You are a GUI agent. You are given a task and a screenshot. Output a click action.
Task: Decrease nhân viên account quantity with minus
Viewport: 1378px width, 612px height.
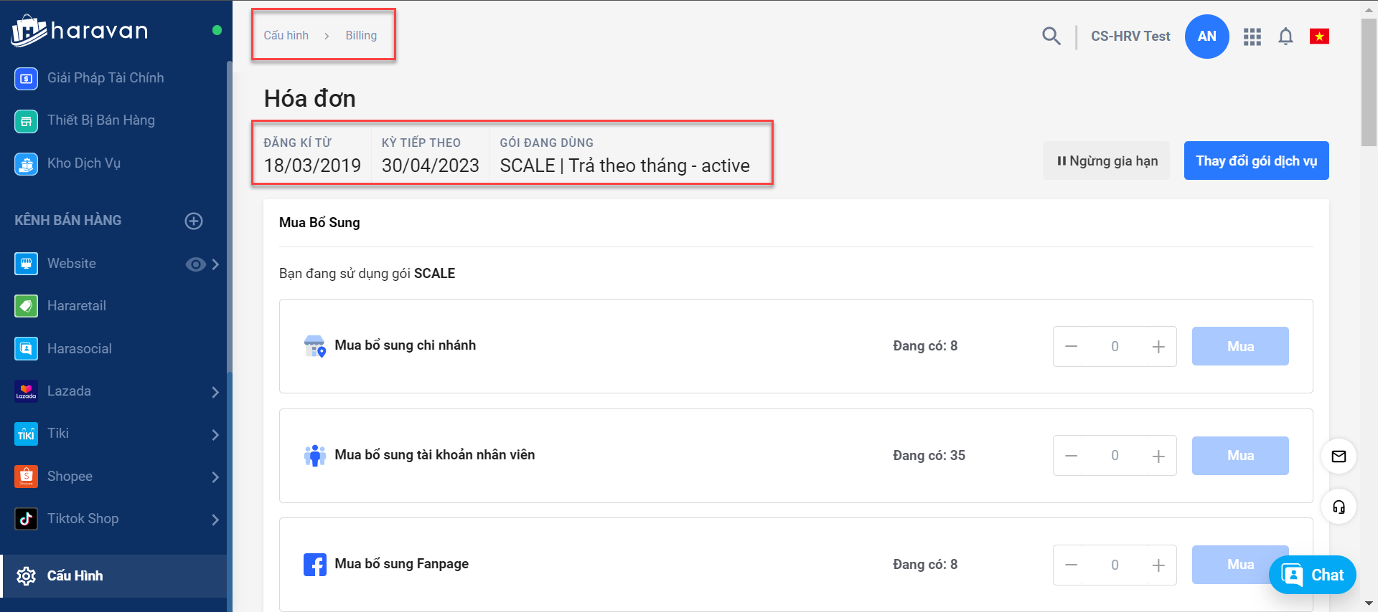[1072, 456]
